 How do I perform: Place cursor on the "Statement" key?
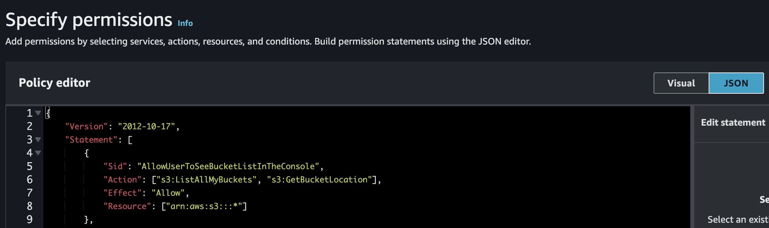pyautogui.click(x=91, y=140)
